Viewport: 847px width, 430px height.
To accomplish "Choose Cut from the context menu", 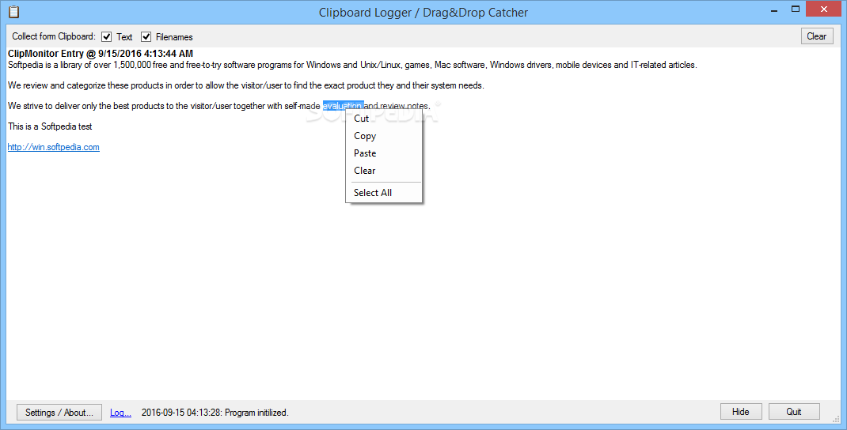I will [384, 119].
